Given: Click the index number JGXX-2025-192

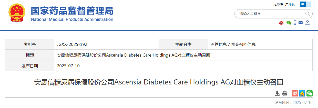Looking at the screenshot, I should tap(72, 44).
